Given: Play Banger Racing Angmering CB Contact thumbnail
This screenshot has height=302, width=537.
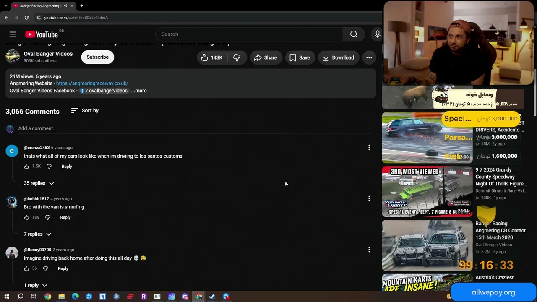Looking at the screenshot, I should click(427, 245).
